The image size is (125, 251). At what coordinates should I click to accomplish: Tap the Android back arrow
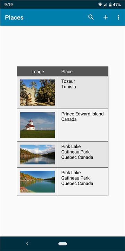(x=27, y=244)
